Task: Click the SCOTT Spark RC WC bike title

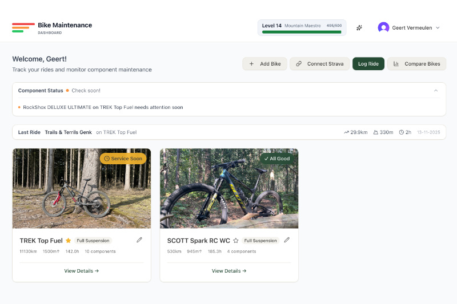Action: (198, 241)
